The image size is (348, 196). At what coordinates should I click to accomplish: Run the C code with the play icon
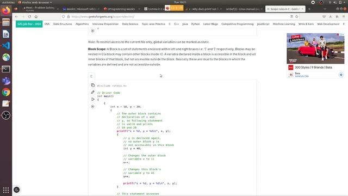[93, 99]
